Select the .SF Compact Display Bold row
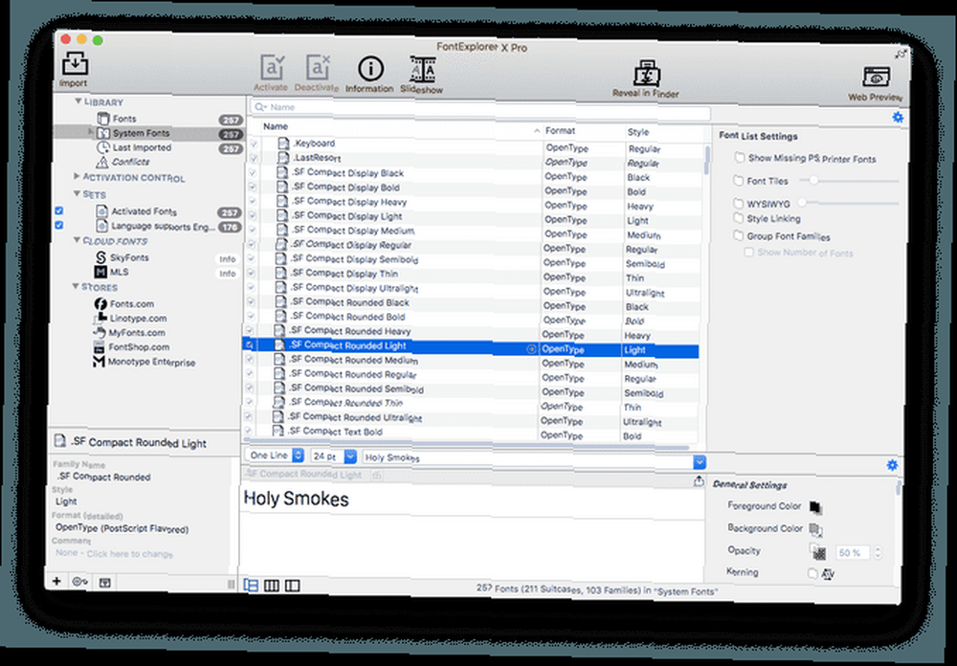 [473, 189]
